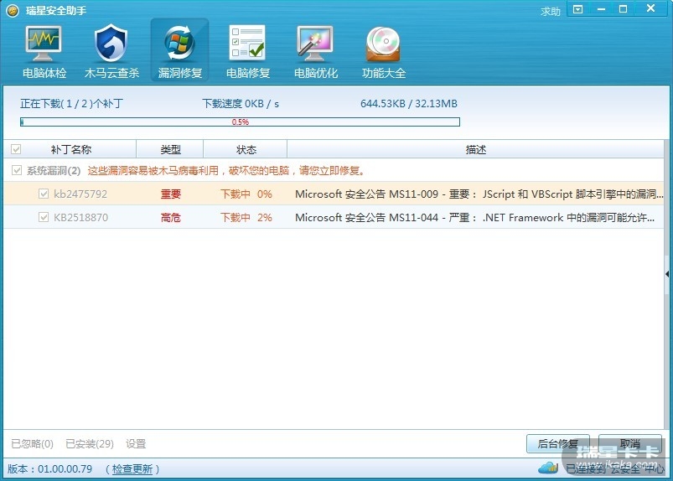
Task: Click the cloud security center icon
Action: 548,468
